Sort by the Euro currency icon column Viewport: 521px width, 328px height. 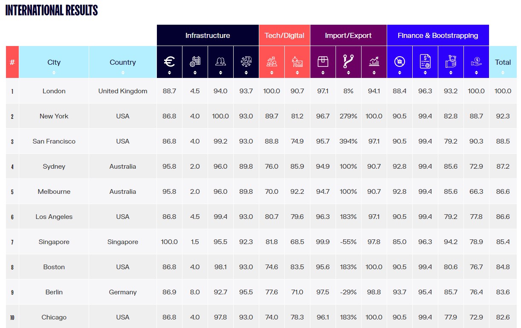169,62
